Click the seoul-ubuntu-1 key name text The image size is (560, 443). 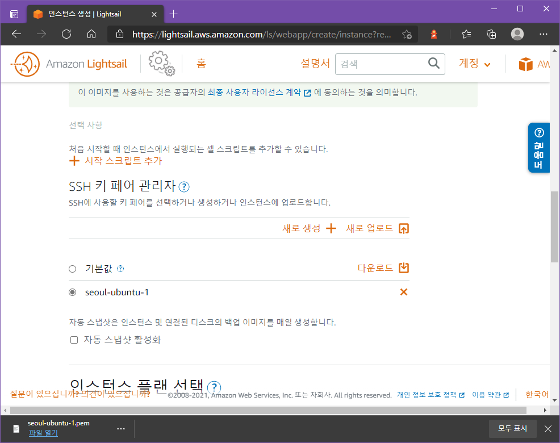117,292
